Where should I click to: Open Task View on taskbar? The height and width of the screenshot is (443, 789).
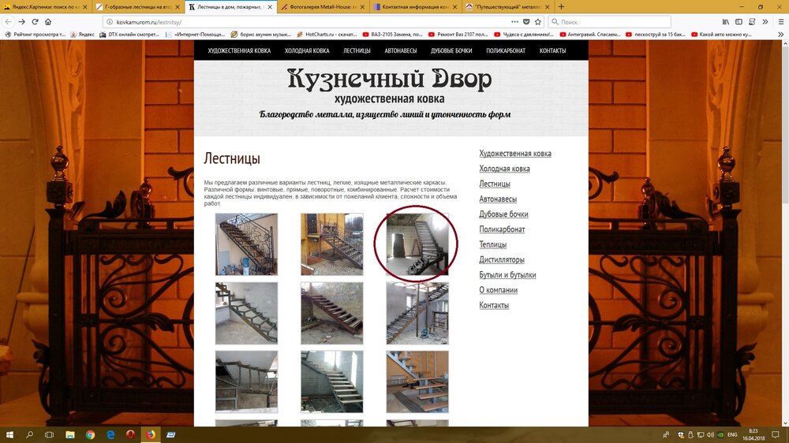pos(49,434)
